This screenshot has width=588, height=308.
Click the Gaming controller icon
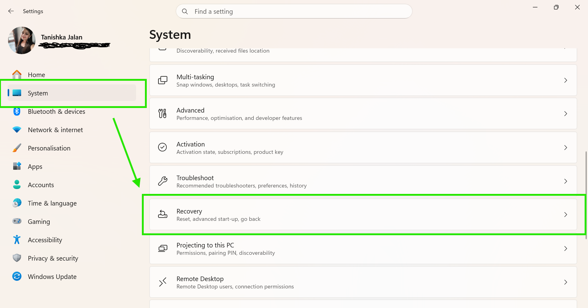click(17, 221)
